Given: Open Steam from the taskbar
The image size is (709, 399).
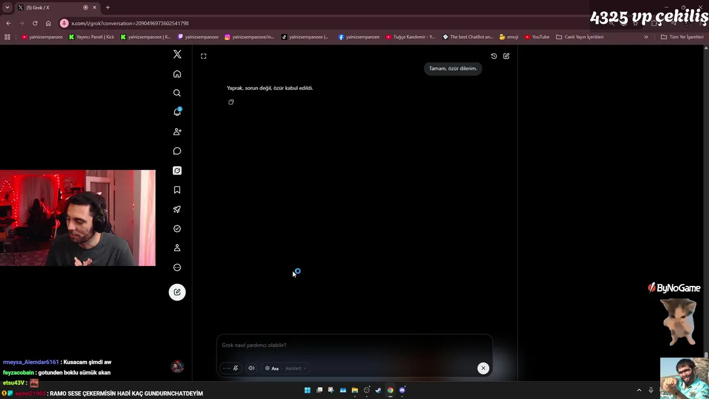Looking at the screenshot, I should [378, 390].
